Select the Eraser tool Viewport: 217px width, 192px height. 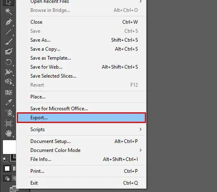click(x=9, y=51)
